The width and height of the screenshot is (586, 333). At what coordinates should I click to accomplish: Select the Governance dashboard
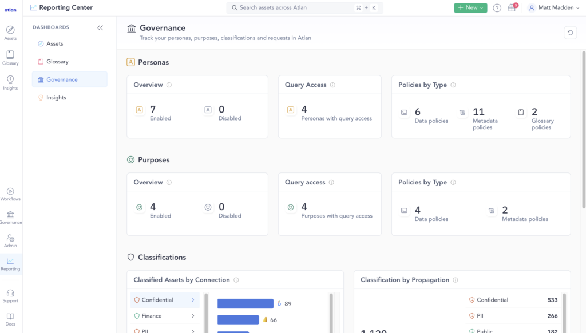point(69,79)
